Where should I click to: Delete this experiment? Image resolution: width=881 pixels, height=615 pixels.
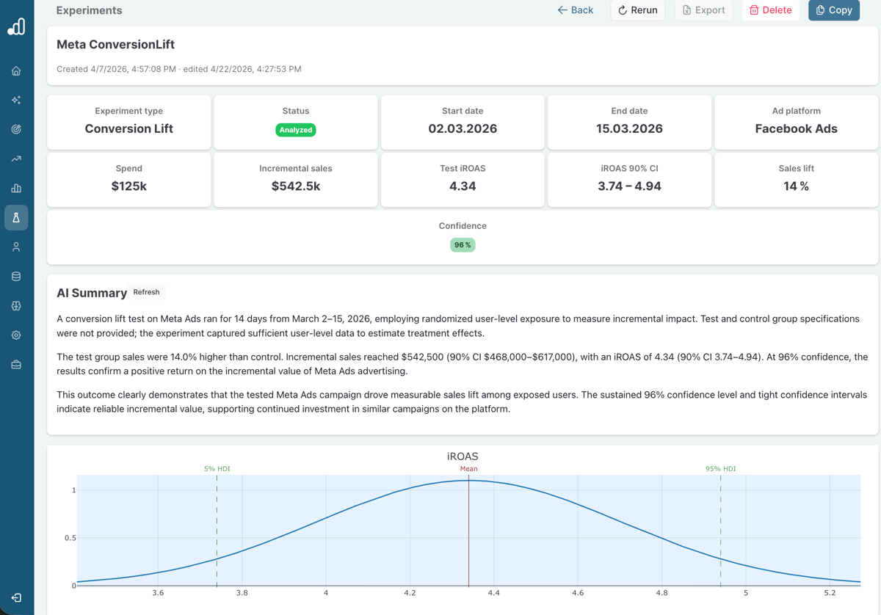[770, 10]
